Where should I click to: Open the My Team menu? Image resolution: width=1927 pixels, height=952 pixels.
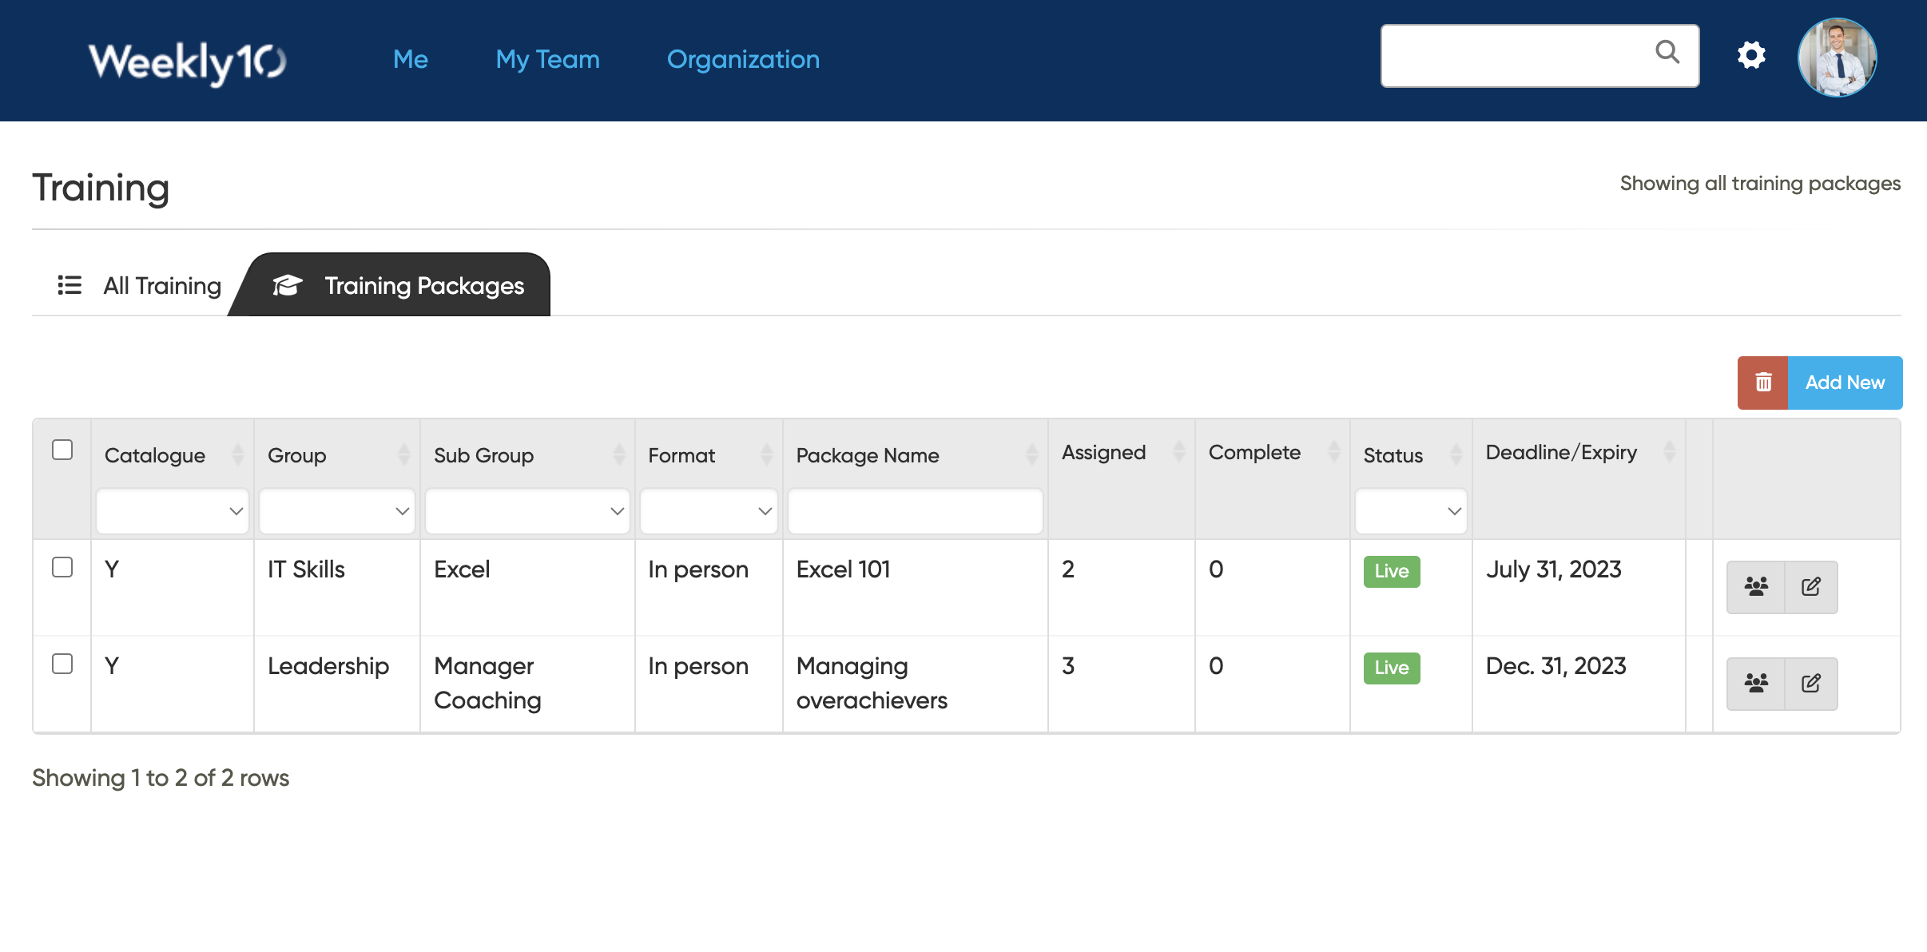[x=547, y=59]
